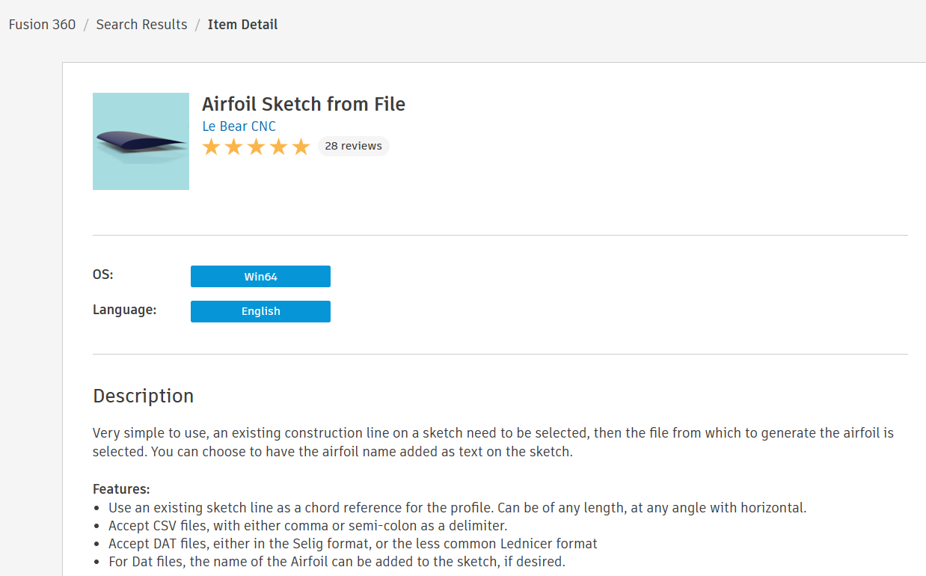The image size is (926, 576).
Task: Go to Fusion 360 breadcrumb
Action: coord(42,25)
